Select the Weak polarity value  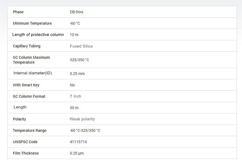pyautogui.click(x=82, y=119)
